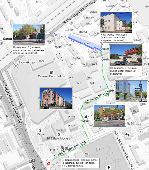This screenshot has width=149, height=170.
Task: Click the blue marker at Проходная 1
Action: [x=103, y=60]
